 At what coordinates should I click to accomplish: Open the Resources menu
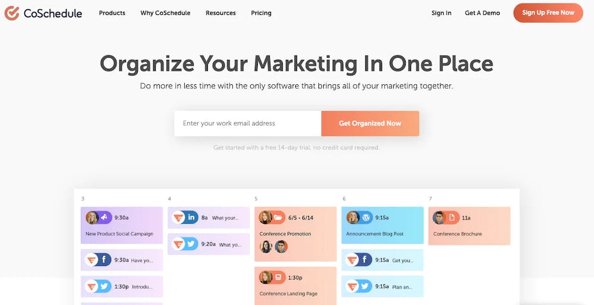tap(220, 13)
